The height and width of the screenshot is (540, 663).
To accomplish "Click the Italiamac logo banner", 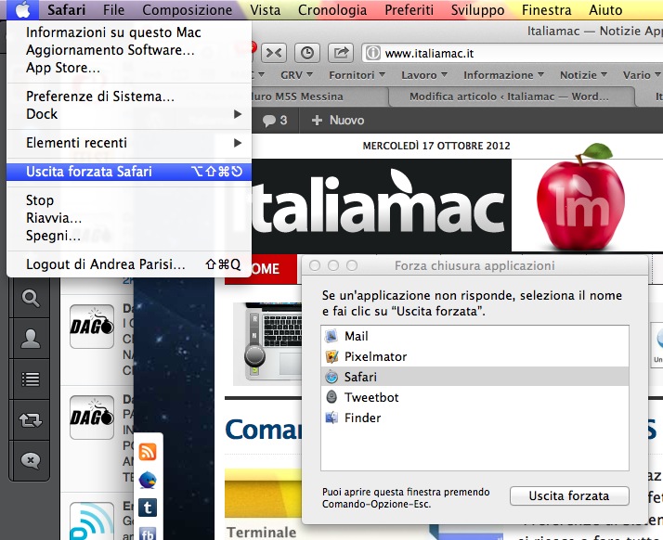I will (382, 205).
